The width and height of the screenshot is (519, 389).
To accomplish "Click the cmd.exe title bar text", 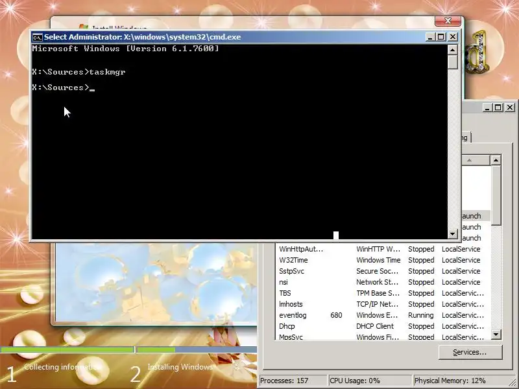I will click(142, 37).
